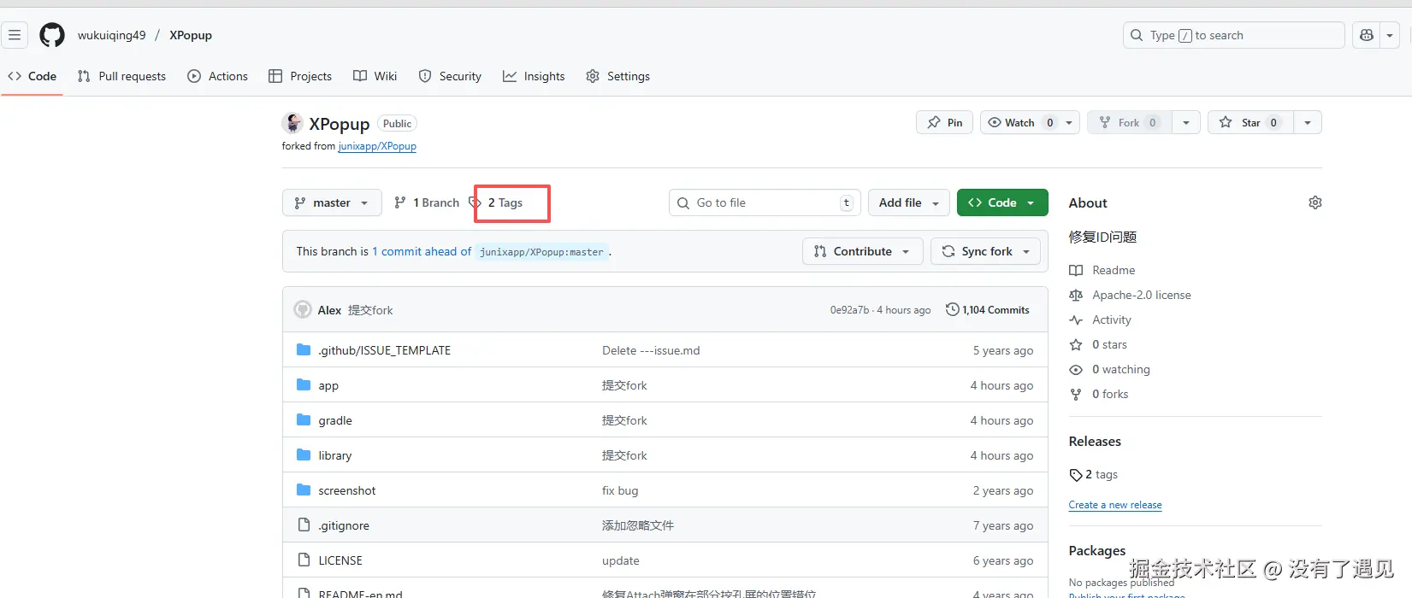The width and height of the screenshot is (1412, 598).
Task: Expand the Copilot dropdown arrow in header
Action: click(1390, 35)
